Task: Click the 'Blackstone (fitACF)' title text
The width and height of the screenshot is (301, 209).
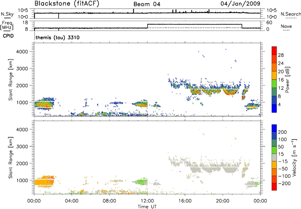Action: point(67,3)
